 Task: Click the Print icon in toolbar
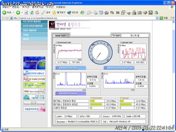tap(95, 13)
